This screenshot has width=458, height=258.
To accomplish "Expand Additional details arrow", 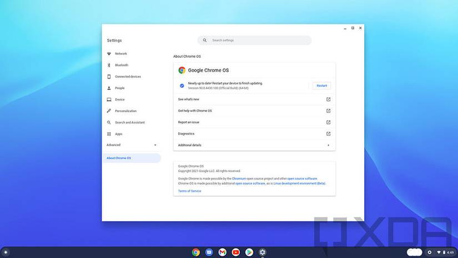I will coord(328,145).
